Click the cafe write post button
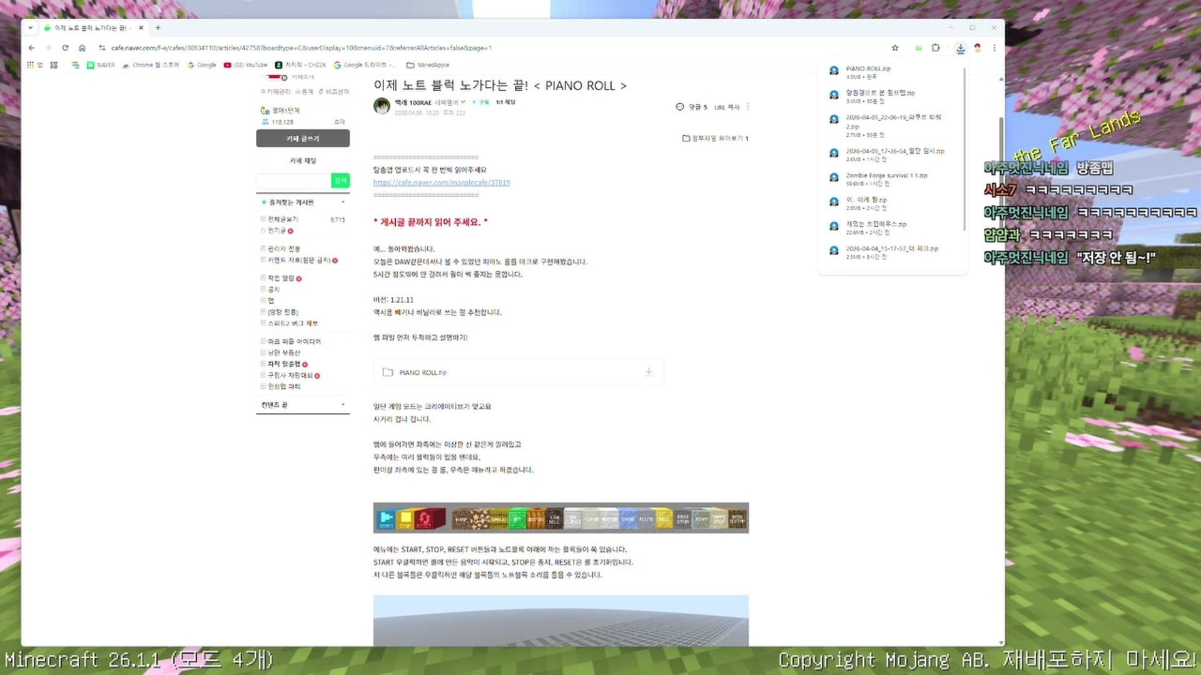Image resolution: width=1201 pixels, height=675 pixels. (x=303, y=138)
